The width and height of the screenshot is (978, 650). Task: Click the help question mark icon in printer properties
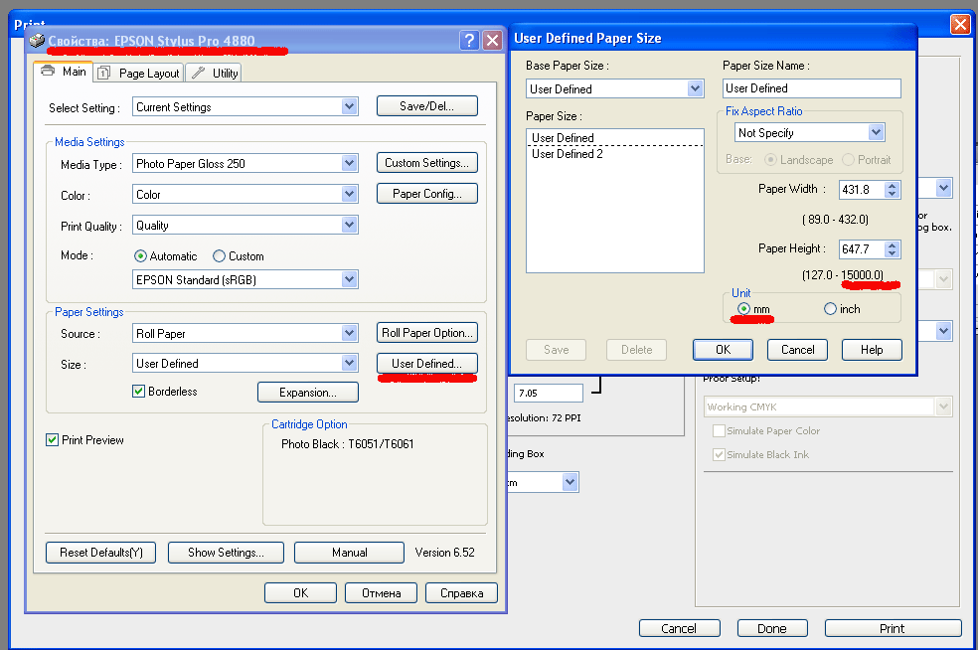pyautogui.click(x=469, y=41)
